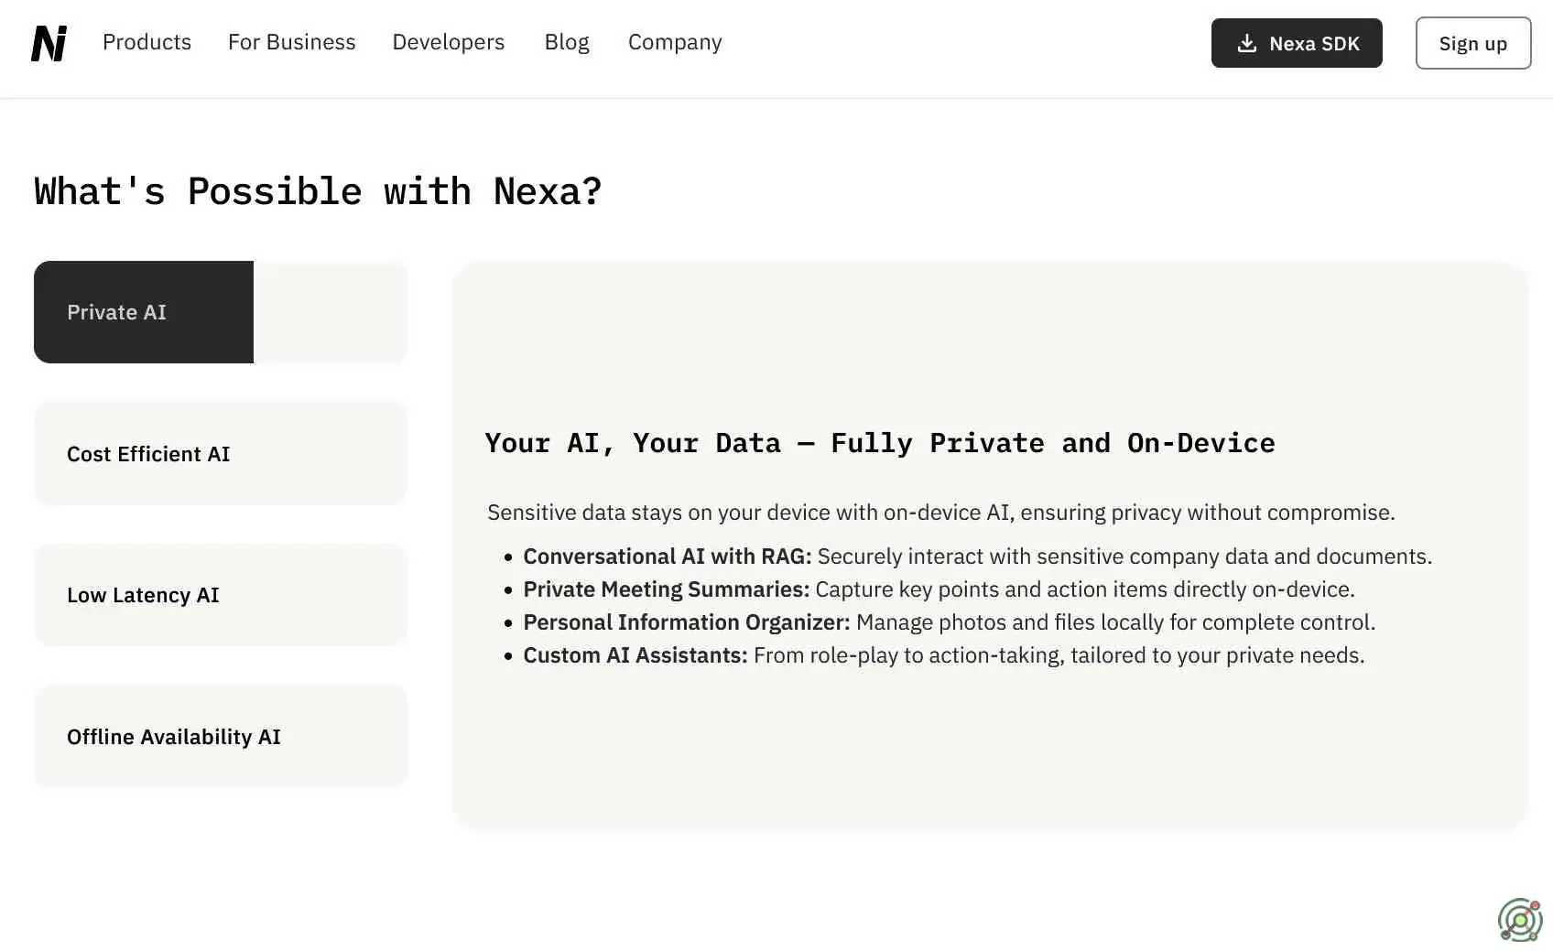Open the Products menu
Viewport: 1553px width, 951px height.
(147, 42)
